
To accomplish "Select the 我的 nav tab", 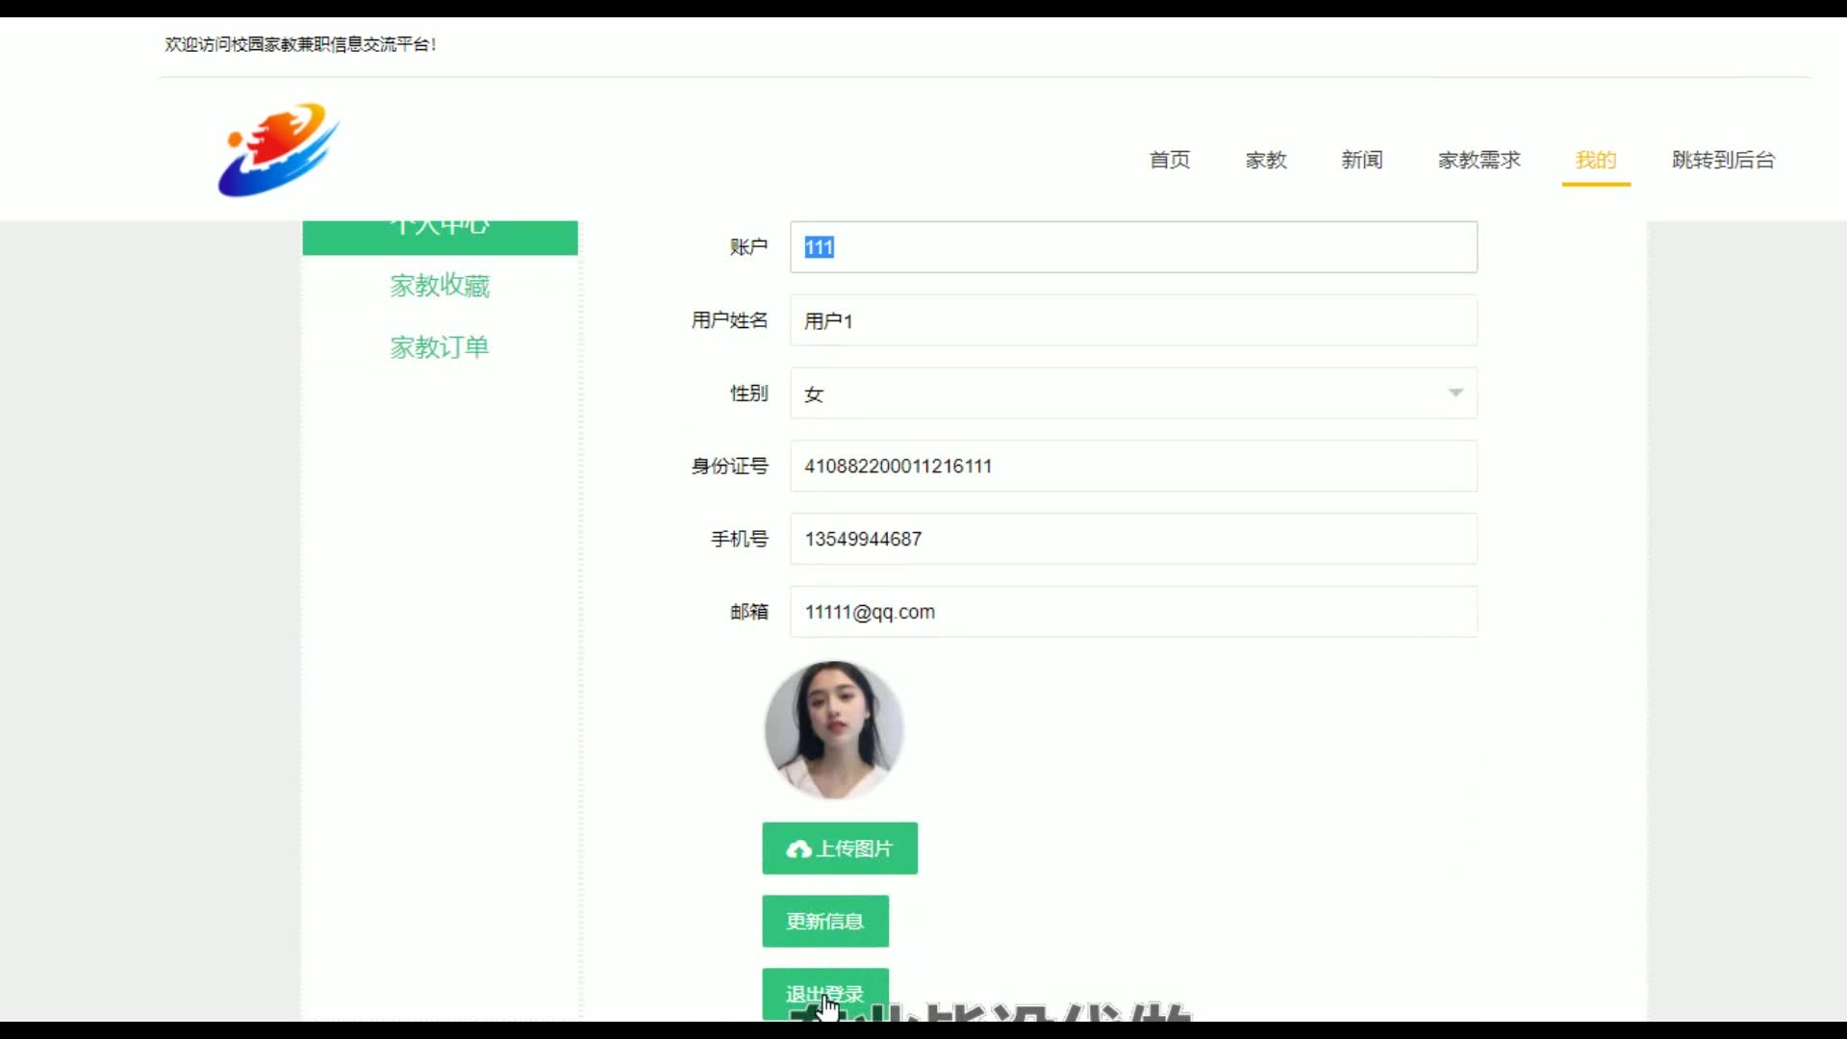I will point(1595,160).
